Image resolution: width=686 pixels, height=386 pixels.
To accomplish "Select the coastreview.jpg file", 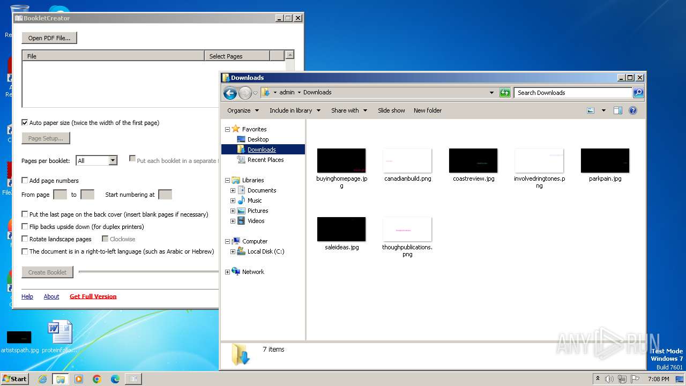I will coord(473,165).
